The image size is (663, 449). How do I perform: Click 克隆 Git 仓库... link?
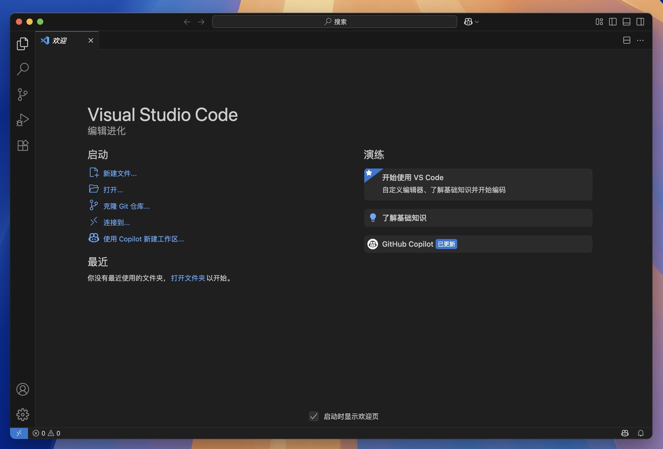pyautogui.click(x=126, y=206)
